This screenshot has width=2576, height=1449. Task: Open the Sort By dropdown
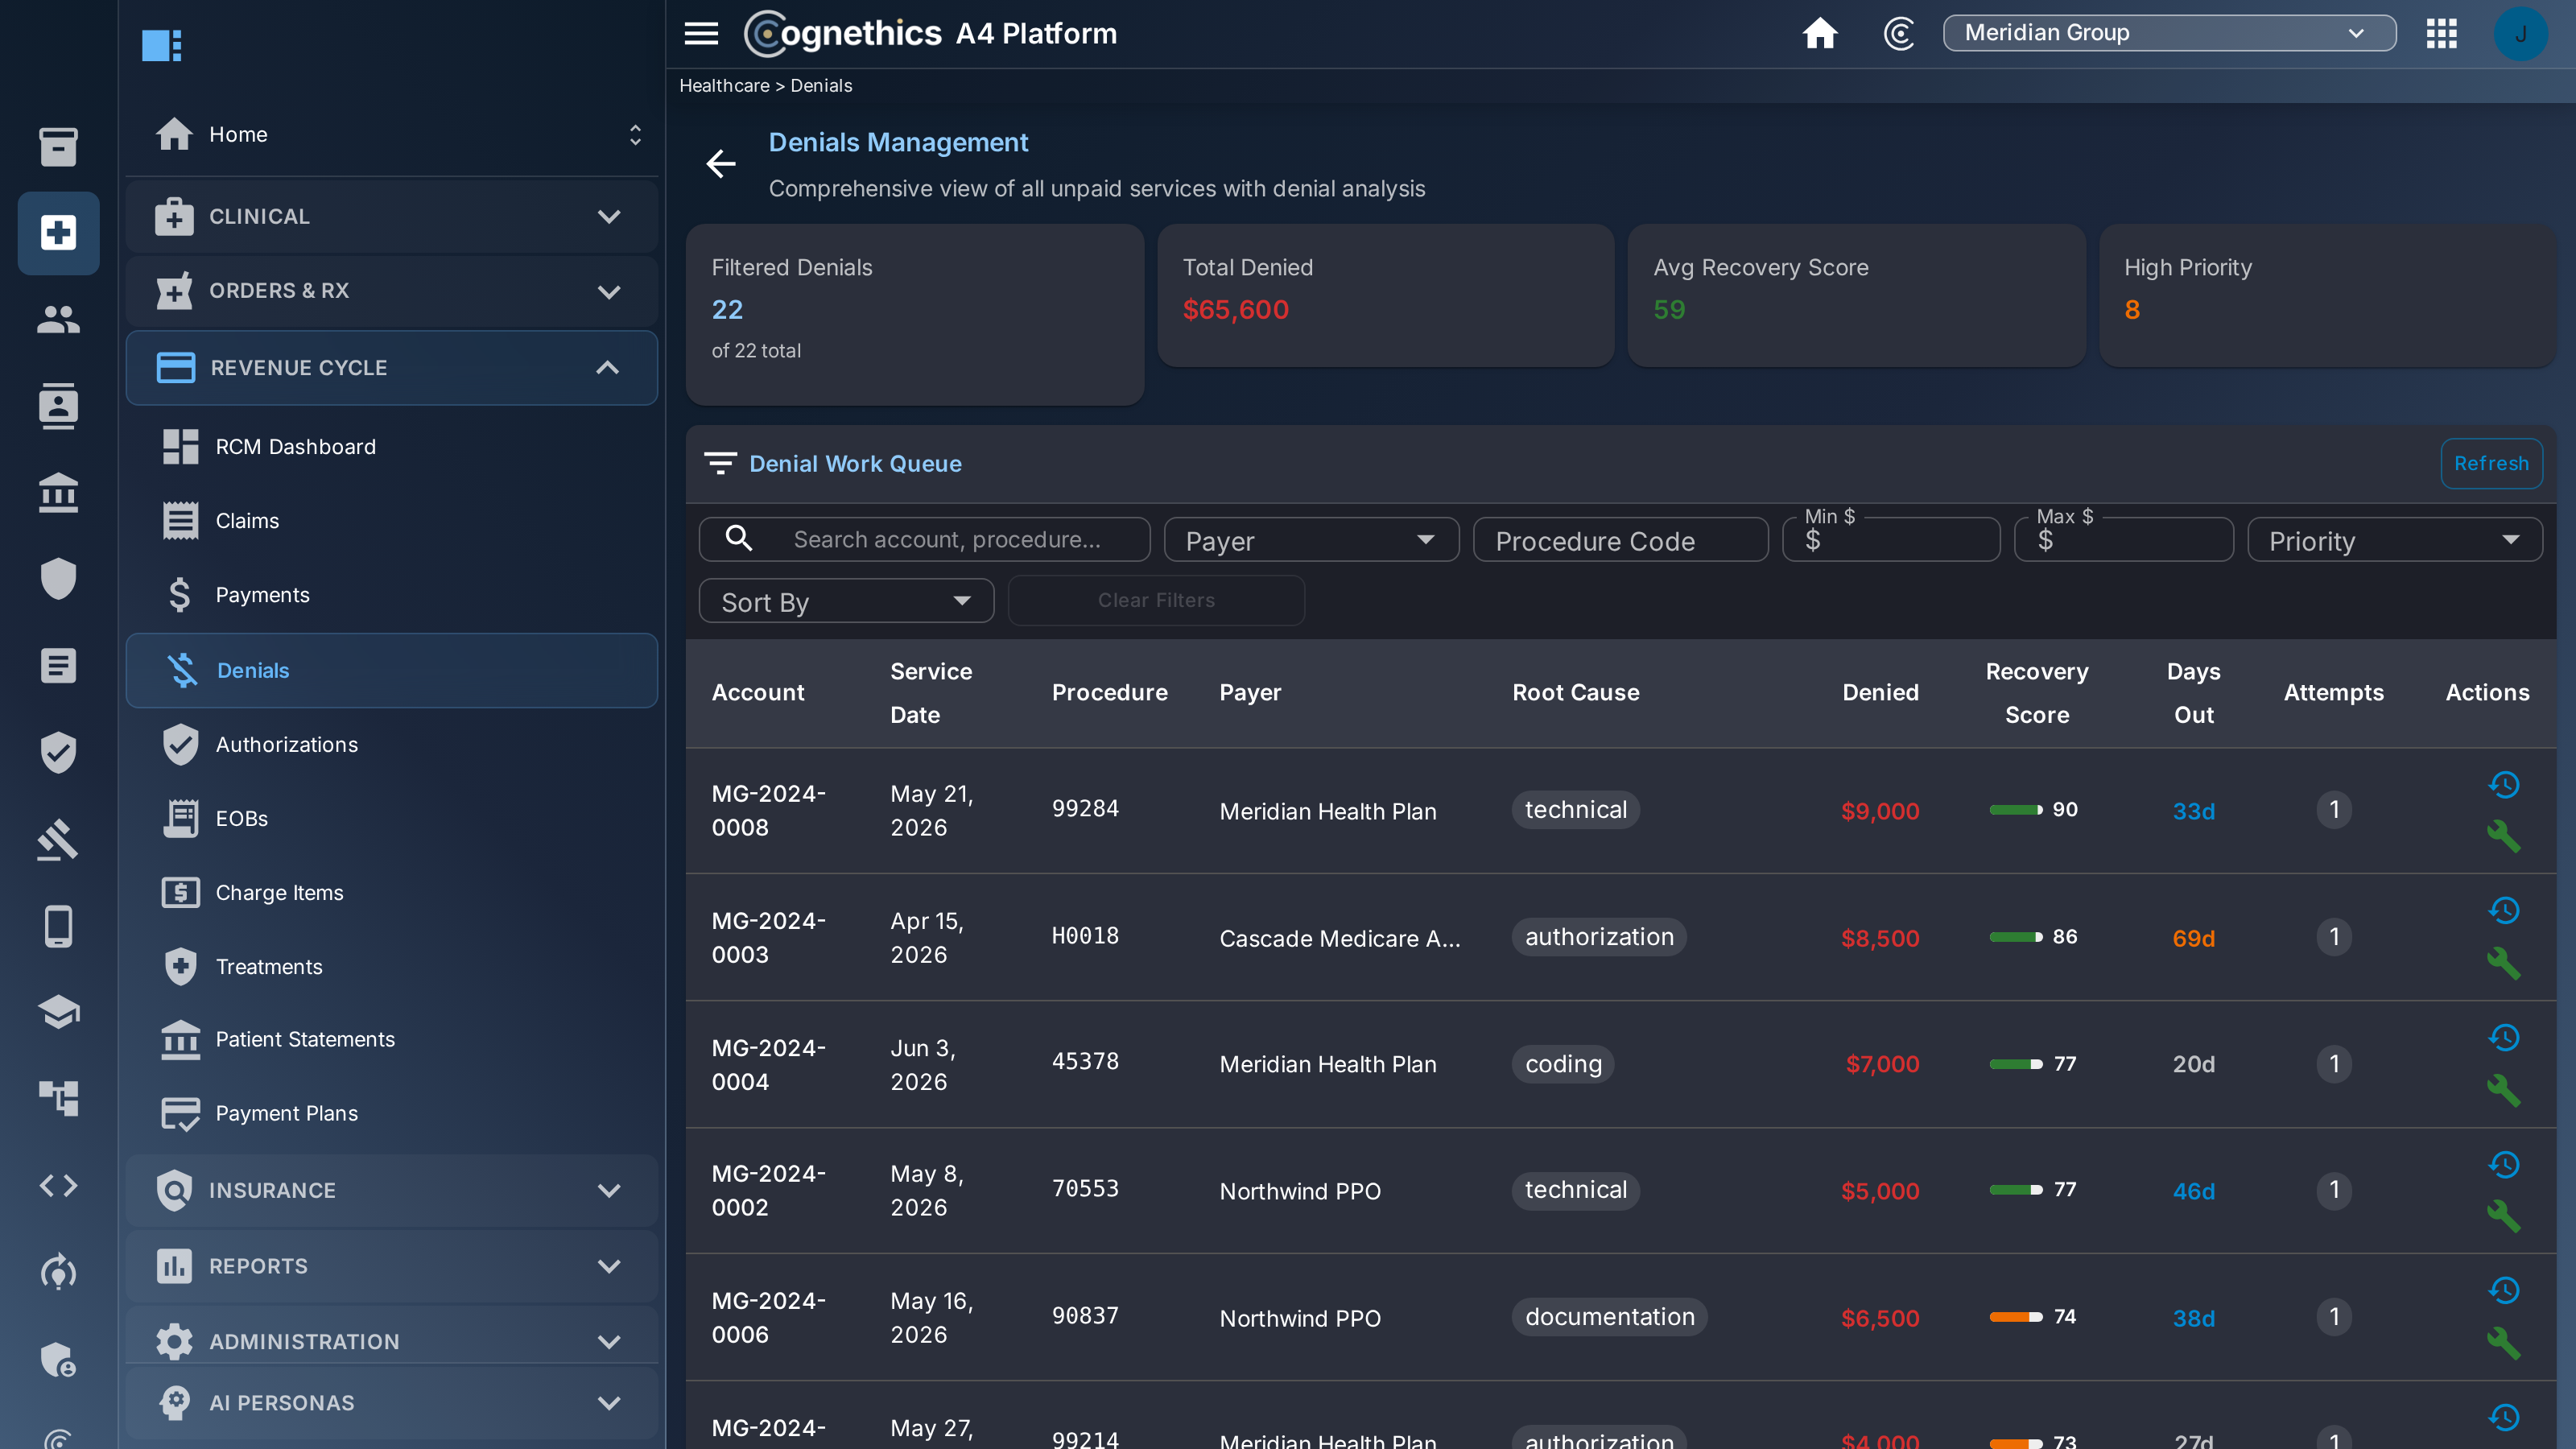tap(846, 601)
